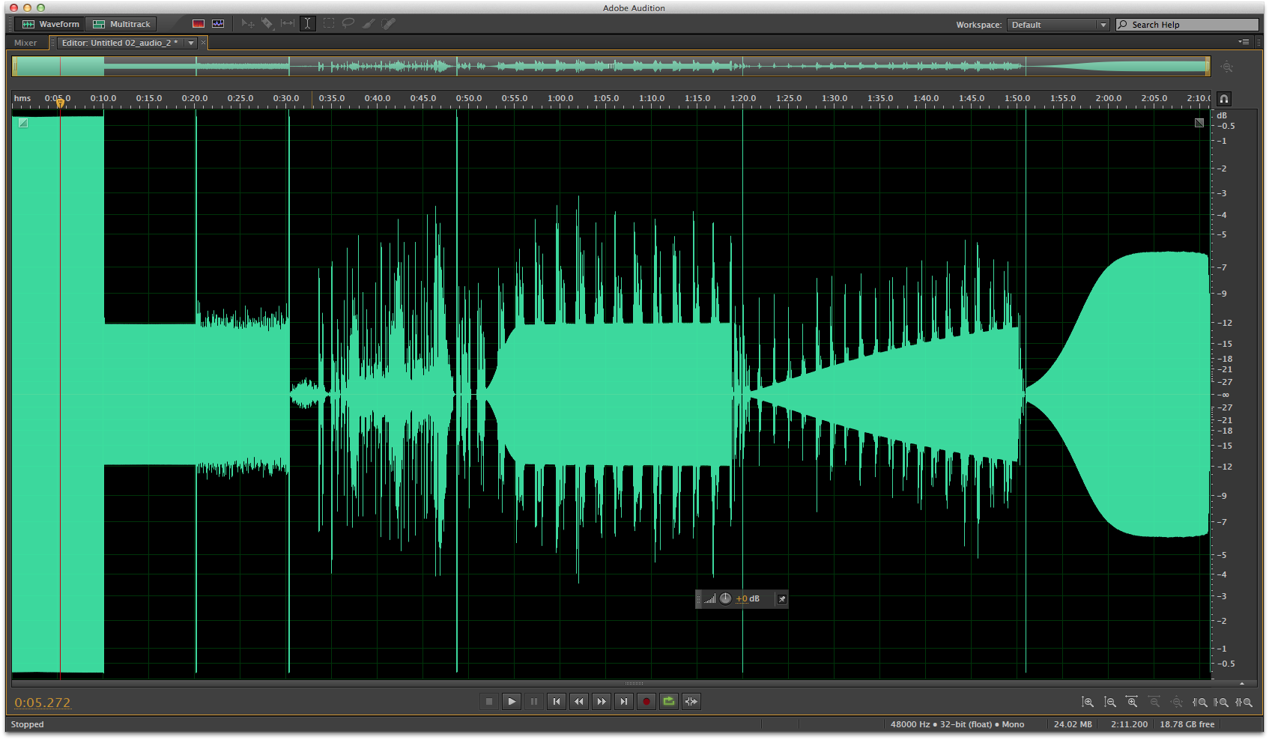
Task: Click the fade-in handle in the waveform corner
Action: (x=23, y=123)
